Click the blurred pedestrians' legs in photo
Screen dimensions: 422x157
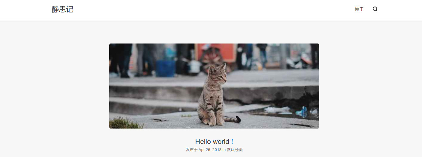[125, 61]
